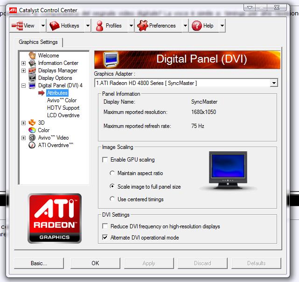Select HDTV Support in the tree
Viewport: 299px width, 282px height.
(x=63, y=108)
